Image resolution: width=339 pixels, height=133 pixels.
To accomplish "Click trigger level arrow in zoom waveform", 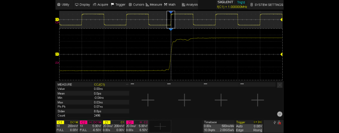I will (x=282, y=55).
